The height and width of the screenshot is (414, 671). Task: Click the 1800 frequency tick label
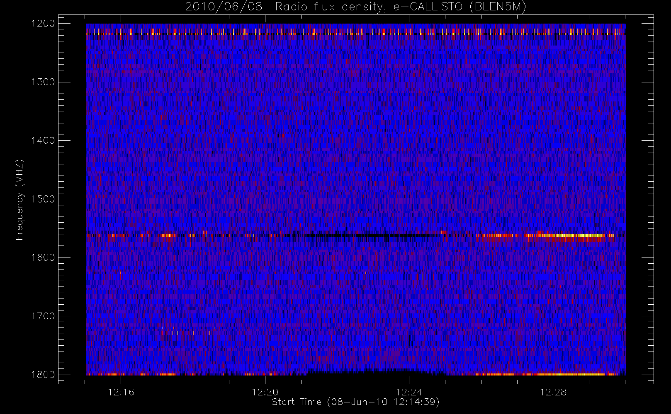(x=44, y=374)
